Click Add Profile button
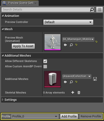The height and width of the screenshot is (121, 104). pos(69,116)
